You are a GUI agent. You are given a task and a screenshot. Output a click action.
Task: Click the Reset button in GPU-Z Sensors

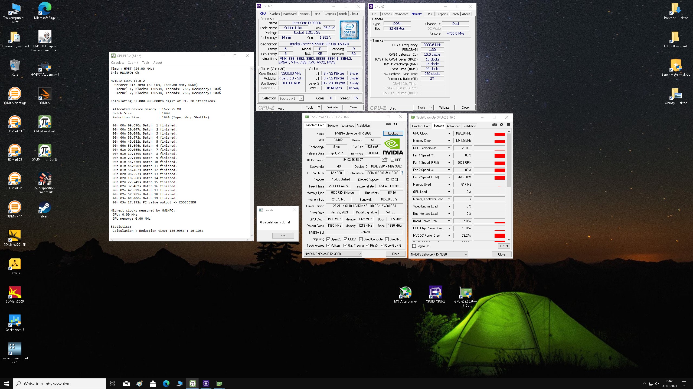point(504,246)
